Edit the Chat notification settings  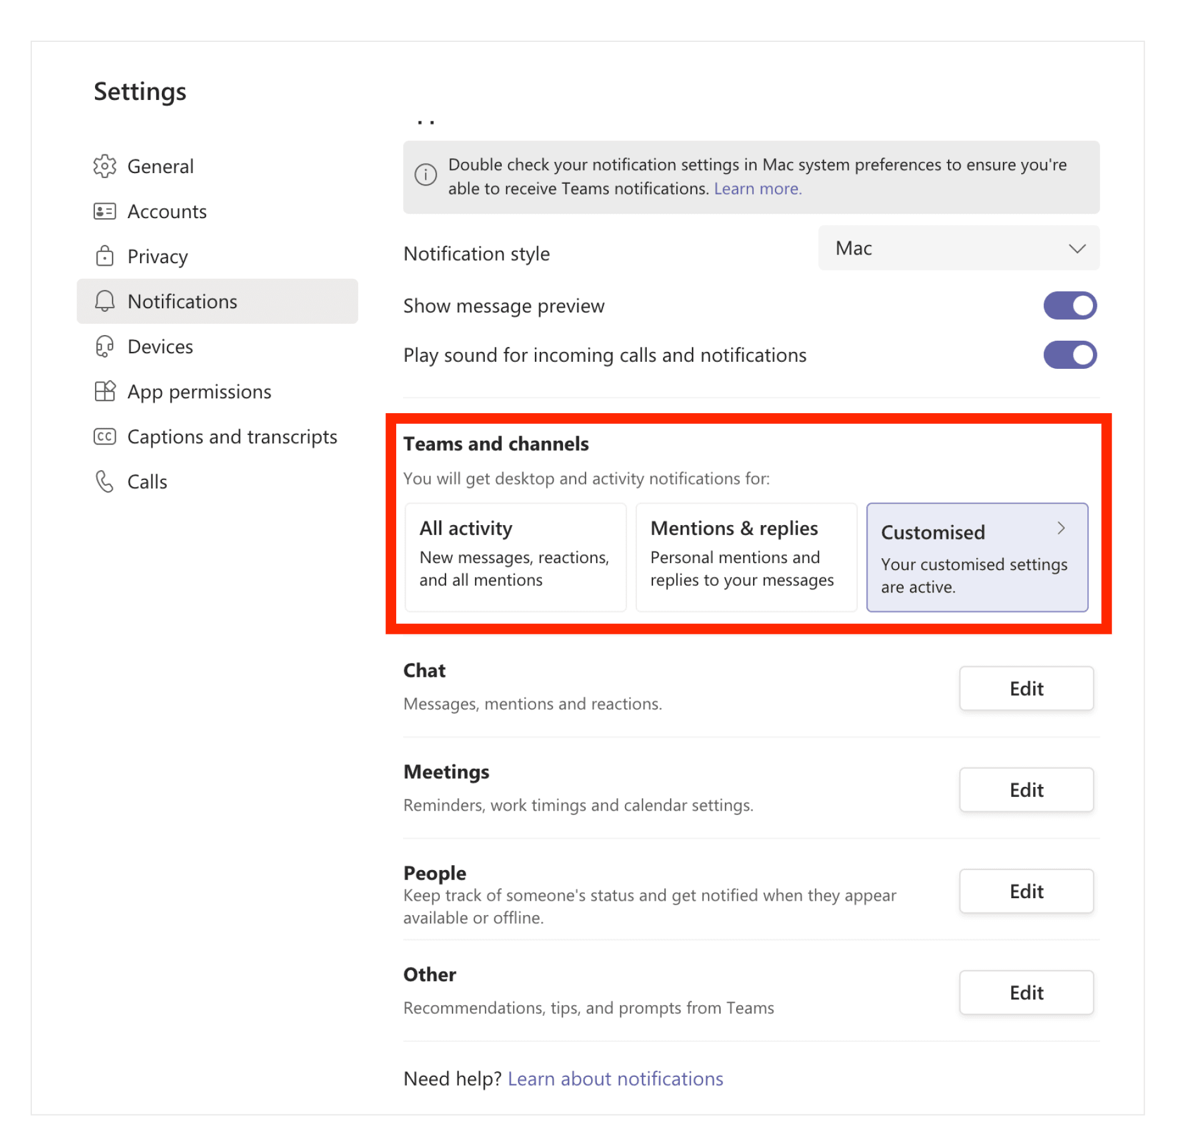1026,688
